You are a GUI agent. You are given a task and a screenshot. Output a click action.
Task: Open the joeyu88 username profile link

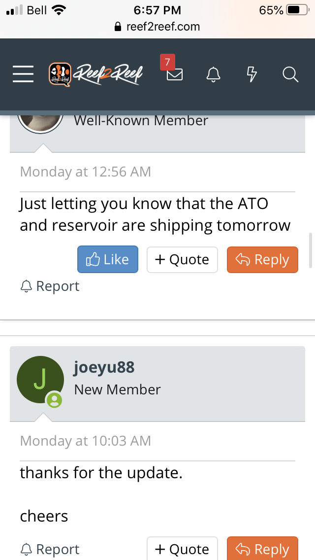click(x=104, y=367)
